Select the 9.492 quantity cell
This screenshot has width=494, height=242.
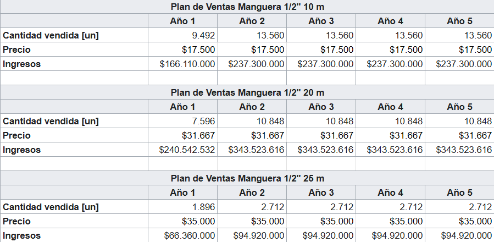coord(183,35)
